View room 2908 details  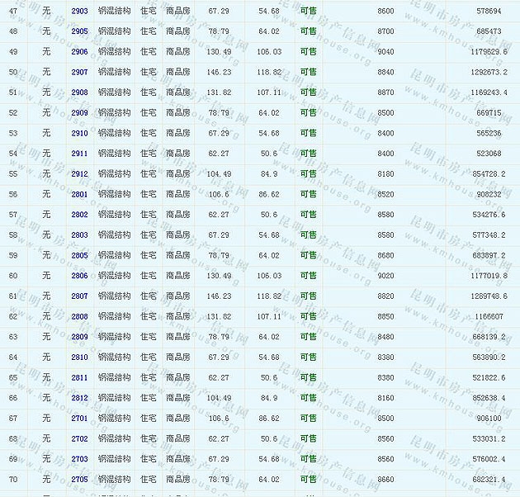tap(79, 92)
